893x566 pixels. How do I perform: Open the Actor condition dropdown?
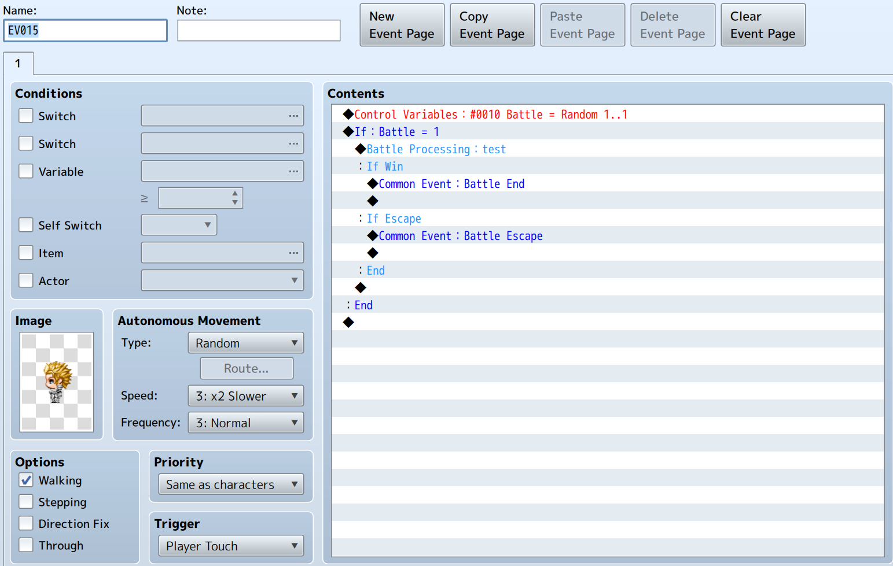pyautogui.click(x=223, y=280)
